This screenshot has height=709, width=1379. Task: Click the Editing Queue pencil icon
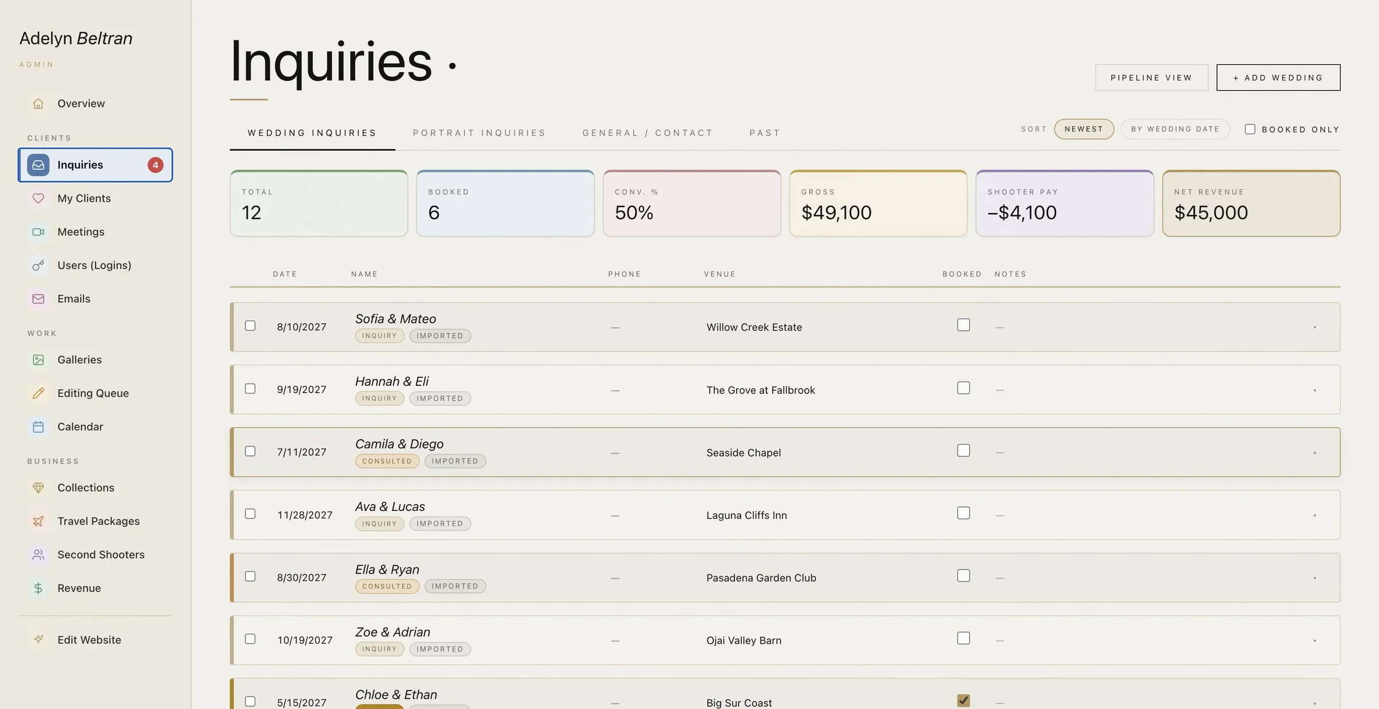[x=38, y=393]
